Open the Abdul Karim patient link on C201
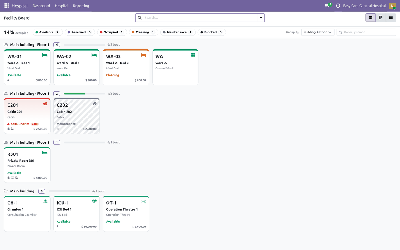The height and width of the screenshot is (250, 400). coord(20,124)
